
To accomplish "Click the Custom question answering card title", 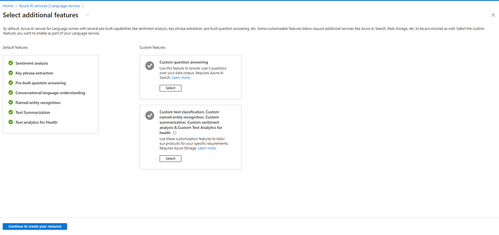I will click(x=183, y=62).
